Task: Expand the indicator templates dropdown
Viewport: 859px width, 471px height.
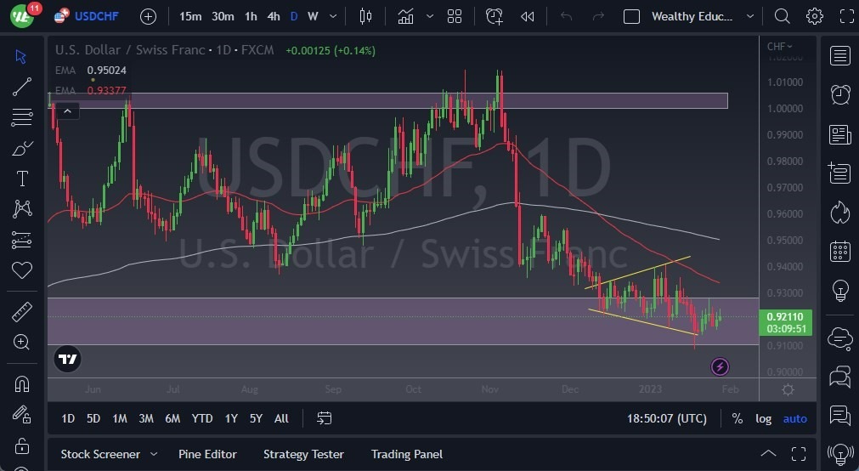Action: pyautogui.click(x=430, y=16)
